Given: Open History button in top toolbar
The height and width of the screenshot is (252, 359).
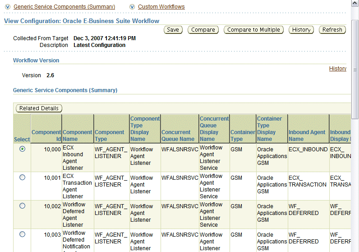Looking at the screenshot, I should pos(301,30).
